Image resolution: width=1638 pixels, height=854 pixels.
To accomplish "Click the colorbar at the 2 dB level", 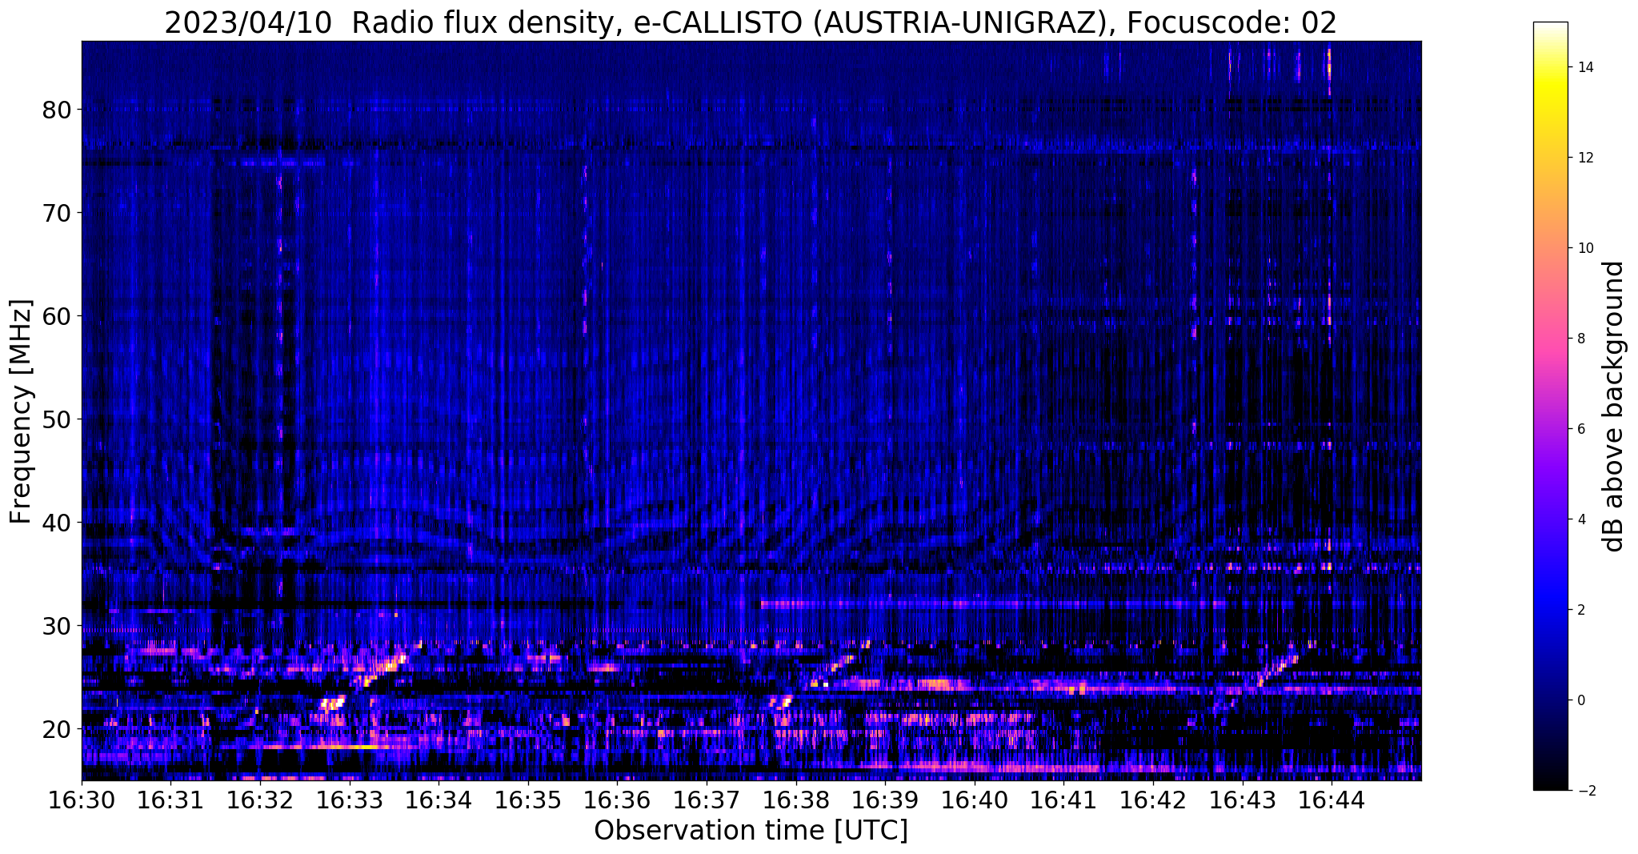I will click(1550, 610).
